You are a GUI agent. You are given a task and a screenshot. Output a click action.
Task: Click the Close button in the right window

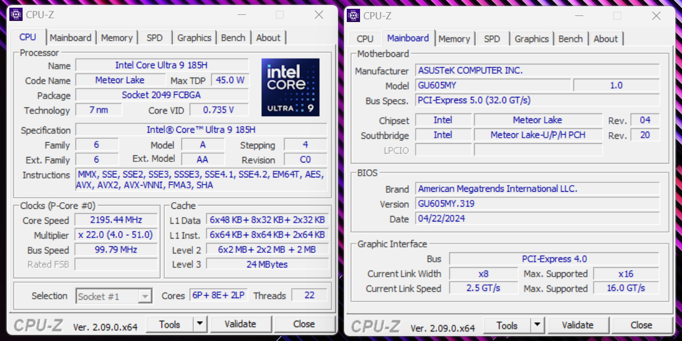pyautogui.click(x=641, y=326)
